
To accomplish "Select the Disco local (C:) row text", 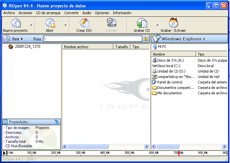I will coord(169,66).
